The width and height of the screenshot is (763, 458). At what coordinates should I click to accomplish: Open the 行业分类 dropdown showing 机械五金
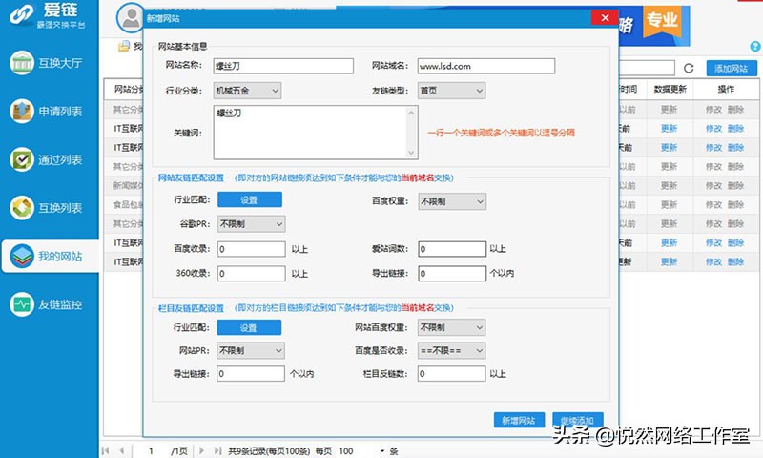point(247,91)
